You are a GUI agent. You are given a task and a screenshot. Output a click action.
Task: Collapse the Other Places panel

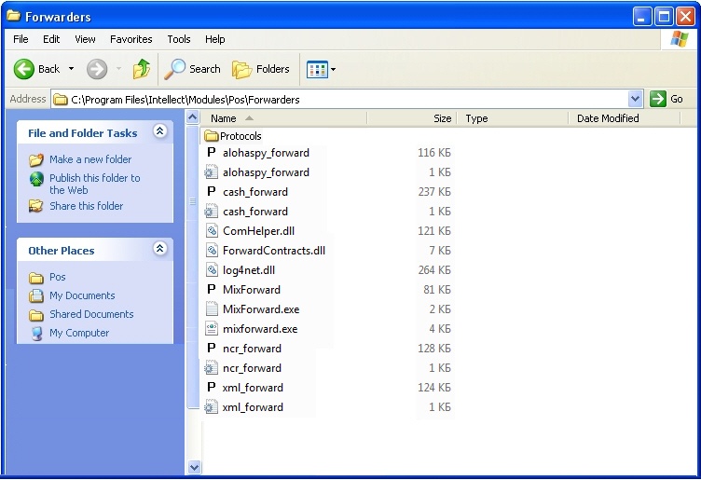pyautogui.click(x=159, y=250)
